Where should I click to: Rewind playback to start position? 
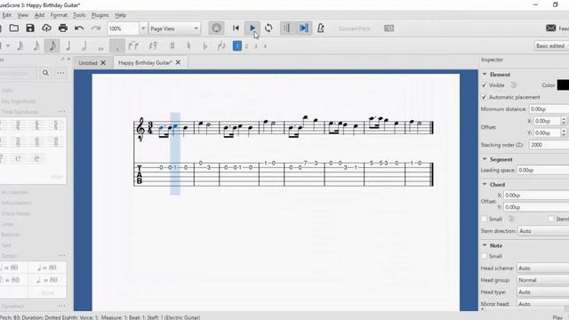point(236,28)
